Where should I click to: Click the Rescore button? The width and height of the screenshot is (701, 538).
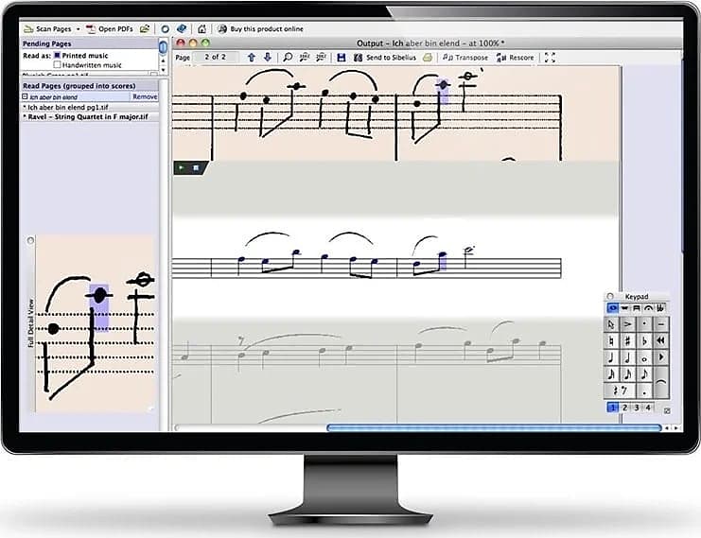515,57
